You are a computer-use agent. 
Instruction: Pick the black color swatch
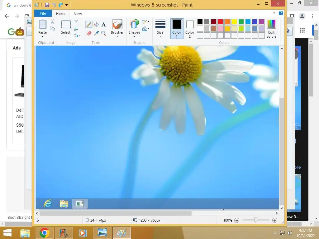click(200, 22)
